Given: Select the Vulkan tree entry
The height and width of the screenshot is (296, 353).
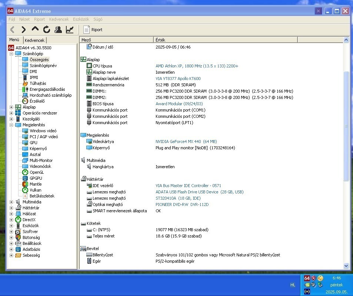Looking at the screenshot, I should (35, 190).
